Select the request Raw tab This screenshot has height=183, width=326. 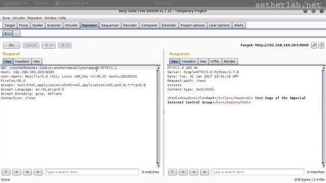pyautogui.click(x=8, y=62)
